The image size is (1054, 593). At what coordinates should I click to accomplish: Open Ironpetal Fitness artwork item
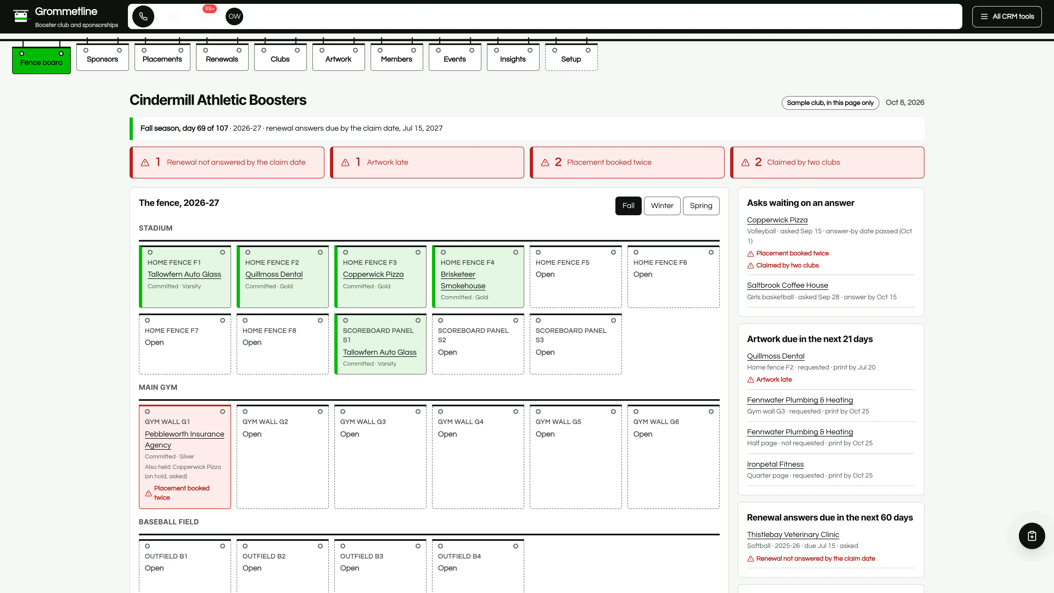click(775, 464)
